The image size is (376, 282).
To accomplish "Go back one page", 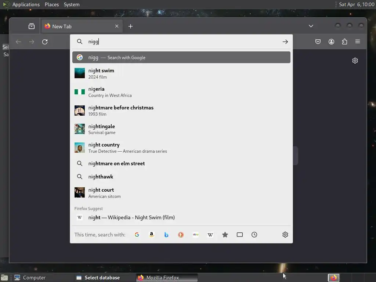I will tap(18, 42).
